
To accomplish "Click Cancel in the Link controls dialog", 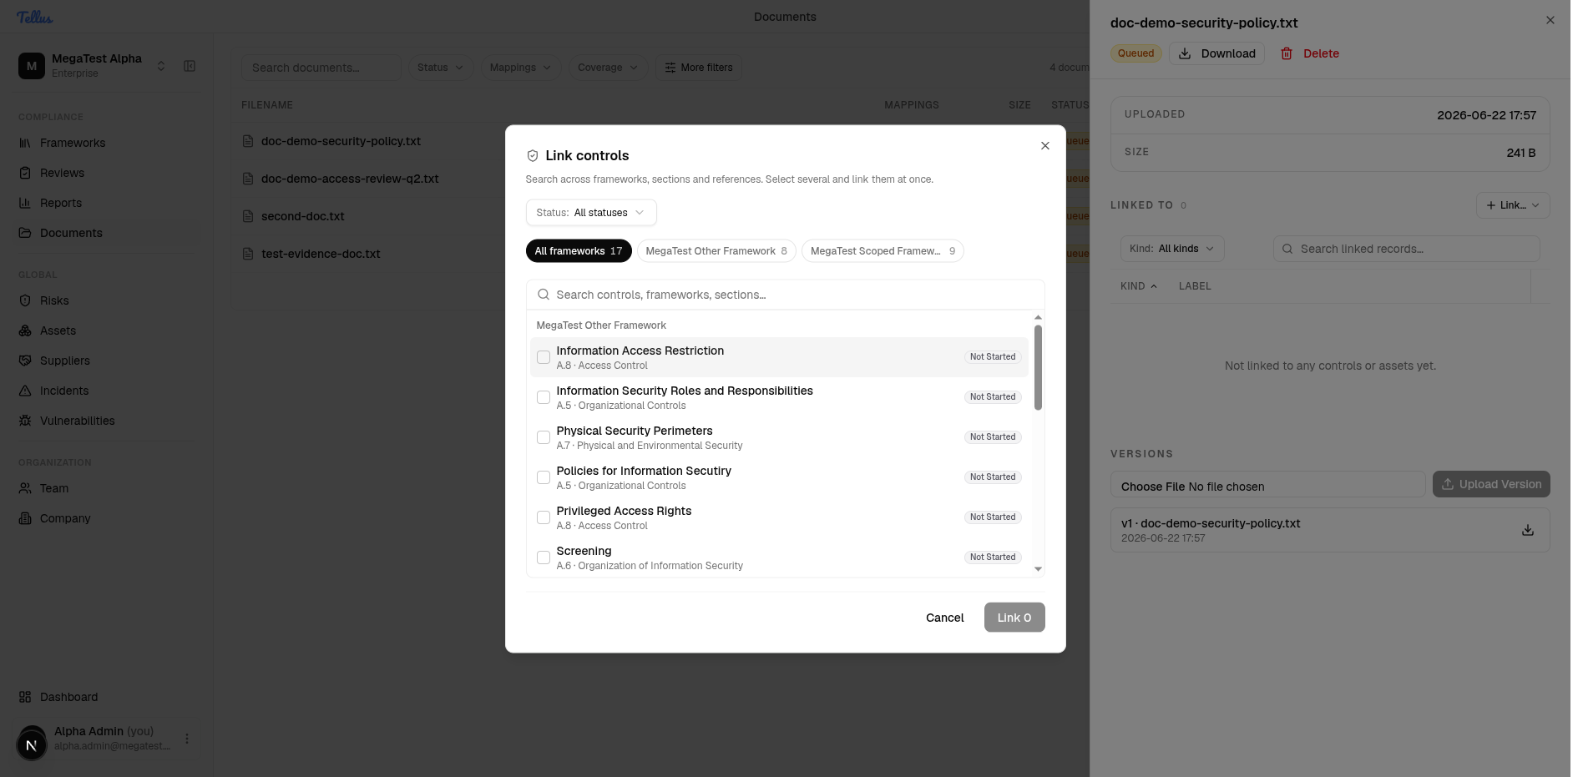I will pyautogui.click(x=945, y=618).
